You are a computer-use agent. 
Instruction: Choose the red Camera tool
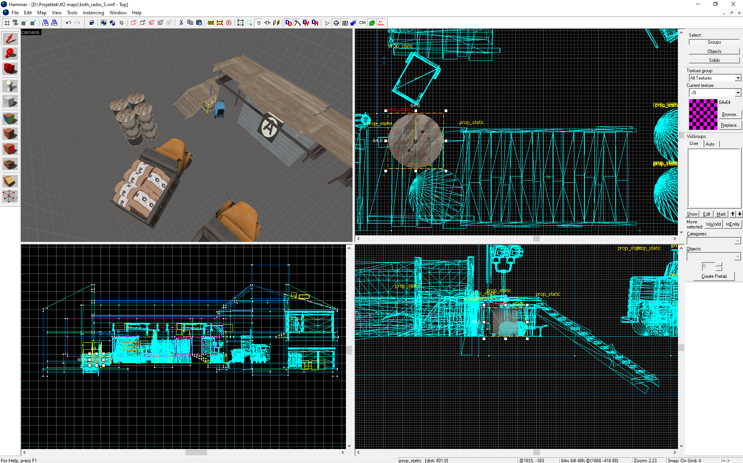point(10,69)
